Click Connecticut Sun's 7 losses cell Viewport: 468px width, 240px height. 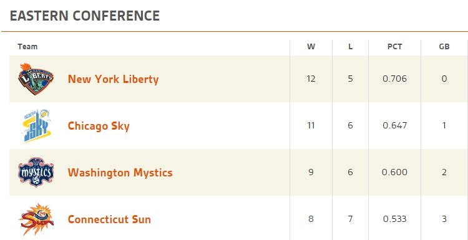click(351, 219)
